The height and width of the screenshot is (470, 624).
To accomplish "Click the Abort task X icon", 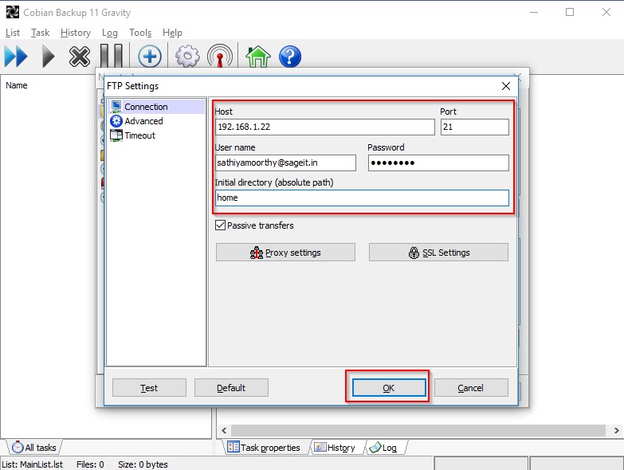I will [x=79, y=57].
